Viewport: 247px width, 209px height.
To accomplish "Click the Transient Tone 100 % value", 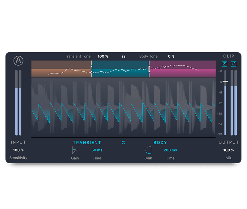I will click(x=103, y=56).
